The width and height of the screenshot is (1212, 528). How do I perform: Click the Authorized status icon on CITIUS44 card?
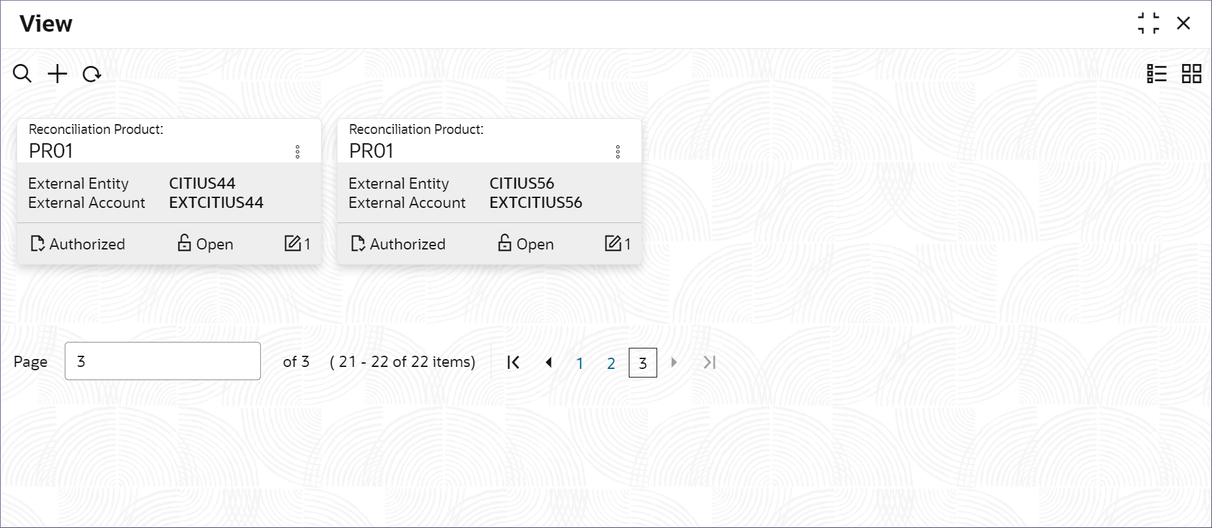pyautogui.click(x=38, y=244)
